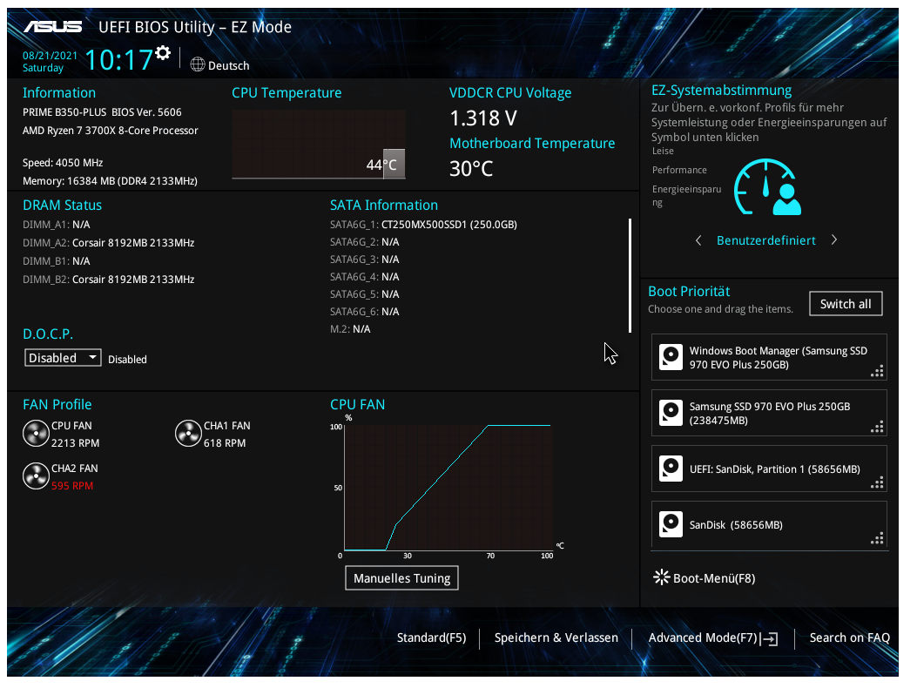Click the ASUS logo

click(52, 27)
